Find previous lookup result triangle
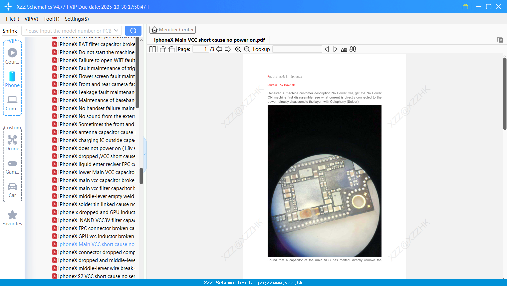The width and height of the screenshot is (507, 286). [x=327, y=49]
